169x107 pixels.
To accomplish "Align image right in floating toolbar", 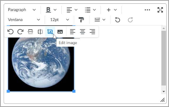I will [x=92, y=32].
